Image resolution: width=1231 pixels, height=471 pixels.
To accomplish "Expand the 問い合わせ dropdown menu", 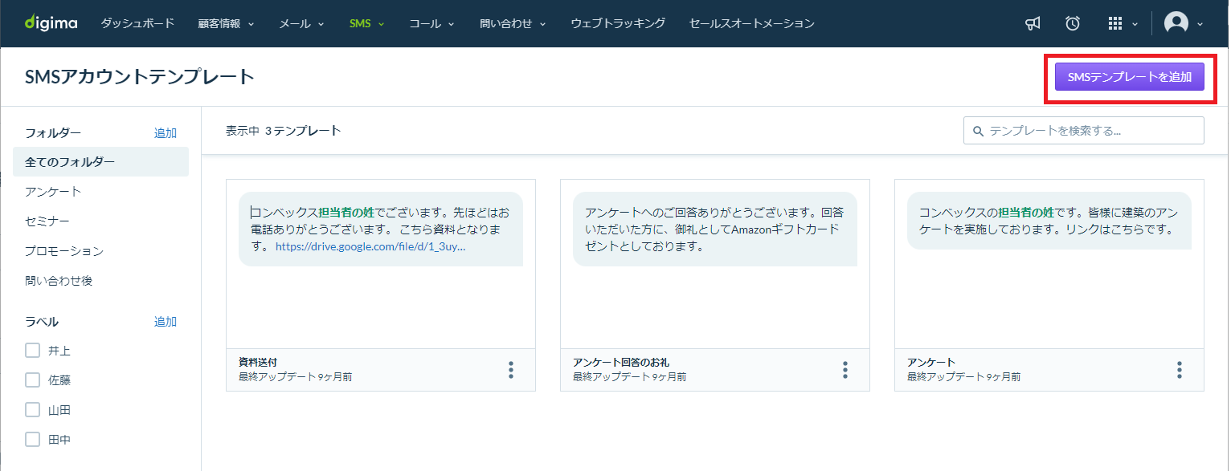I will (x=513, y=23).
